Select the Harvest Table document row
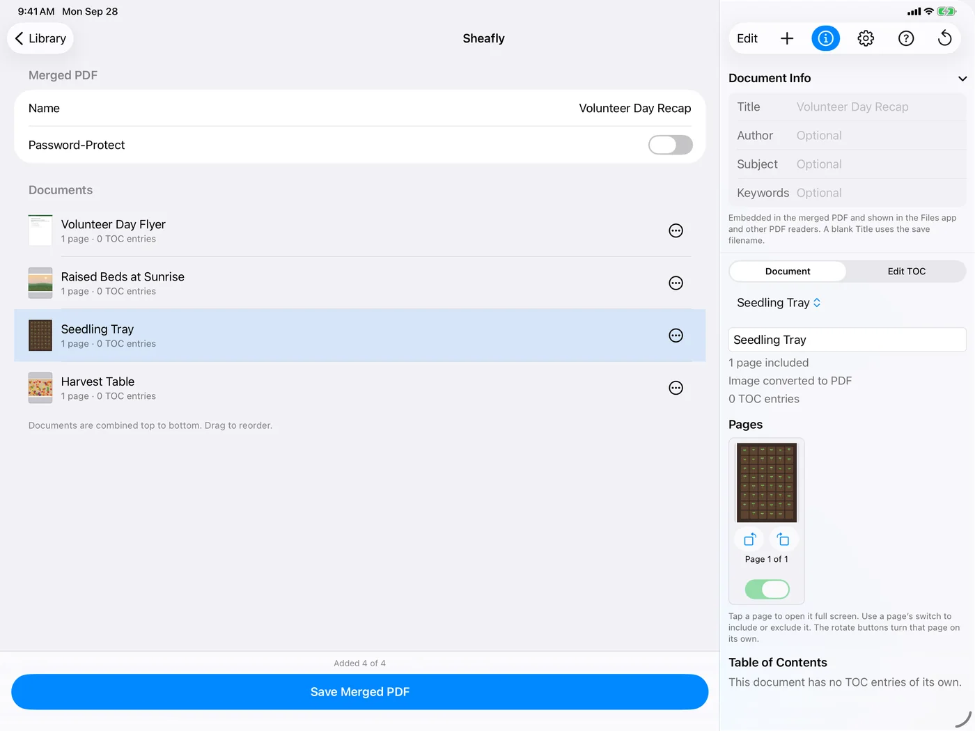The height and width of the screenshot is (731, 975). 360,388
